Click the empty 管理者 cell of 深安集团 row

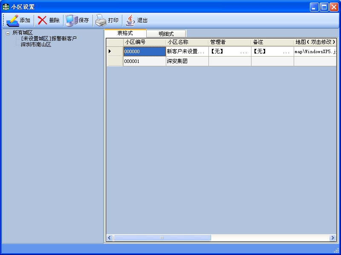click(x=230, y=61)
